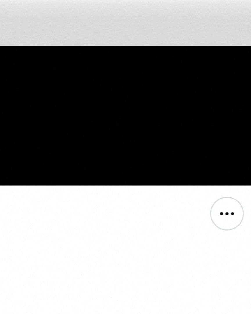Screen dimensions: 251x314
Task: Expand additional actions from the ellipsis circle
Action: pyautogui.click(x=227, y=213)
